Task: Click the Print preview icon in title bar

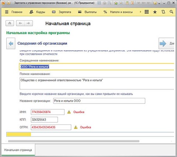Action: coord(110,3)
